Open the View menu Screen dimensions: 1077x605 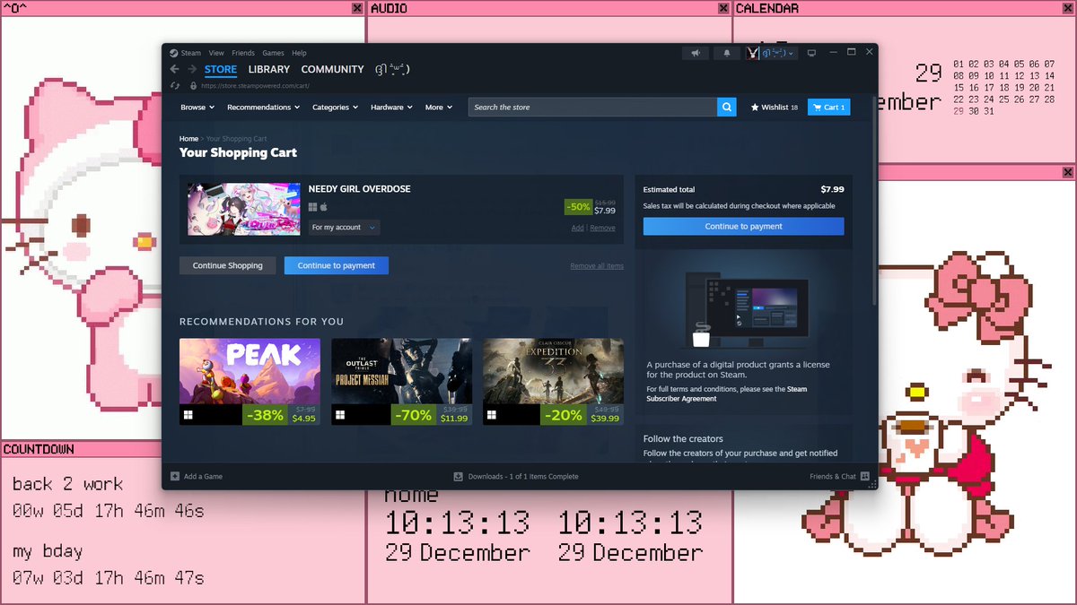[216, 53]
